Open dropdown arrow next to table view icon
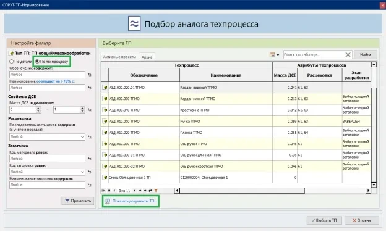Image resolution: width=386 pixels, height=232 pixels. pyautogui.click(x=278, y=55)
